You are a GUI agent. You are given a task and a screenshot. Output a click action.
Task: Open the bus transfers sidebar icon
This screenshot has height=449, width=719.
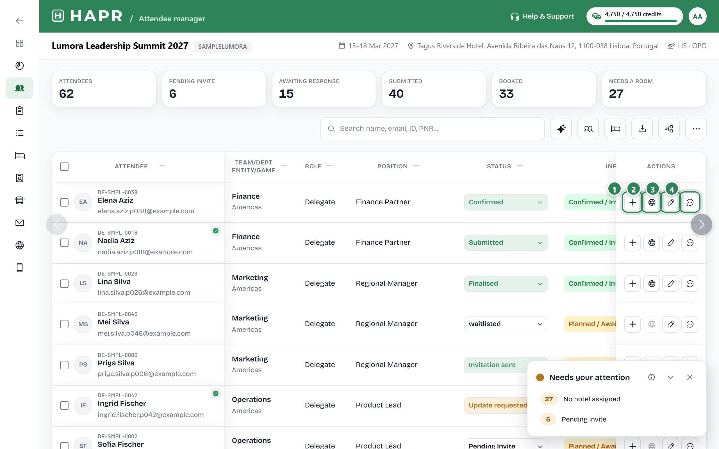(x=20, y=200)
